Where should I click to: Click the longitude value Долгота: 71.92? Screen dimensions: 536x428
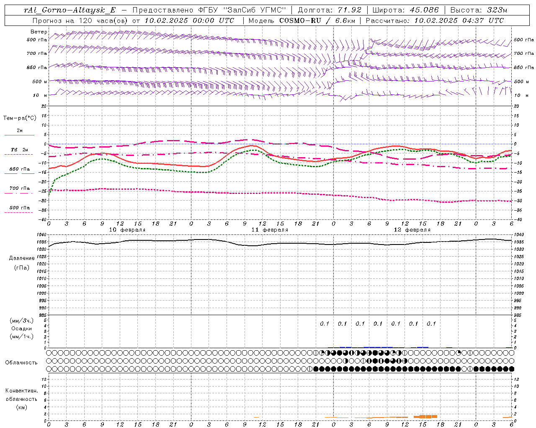click(330, 10)
